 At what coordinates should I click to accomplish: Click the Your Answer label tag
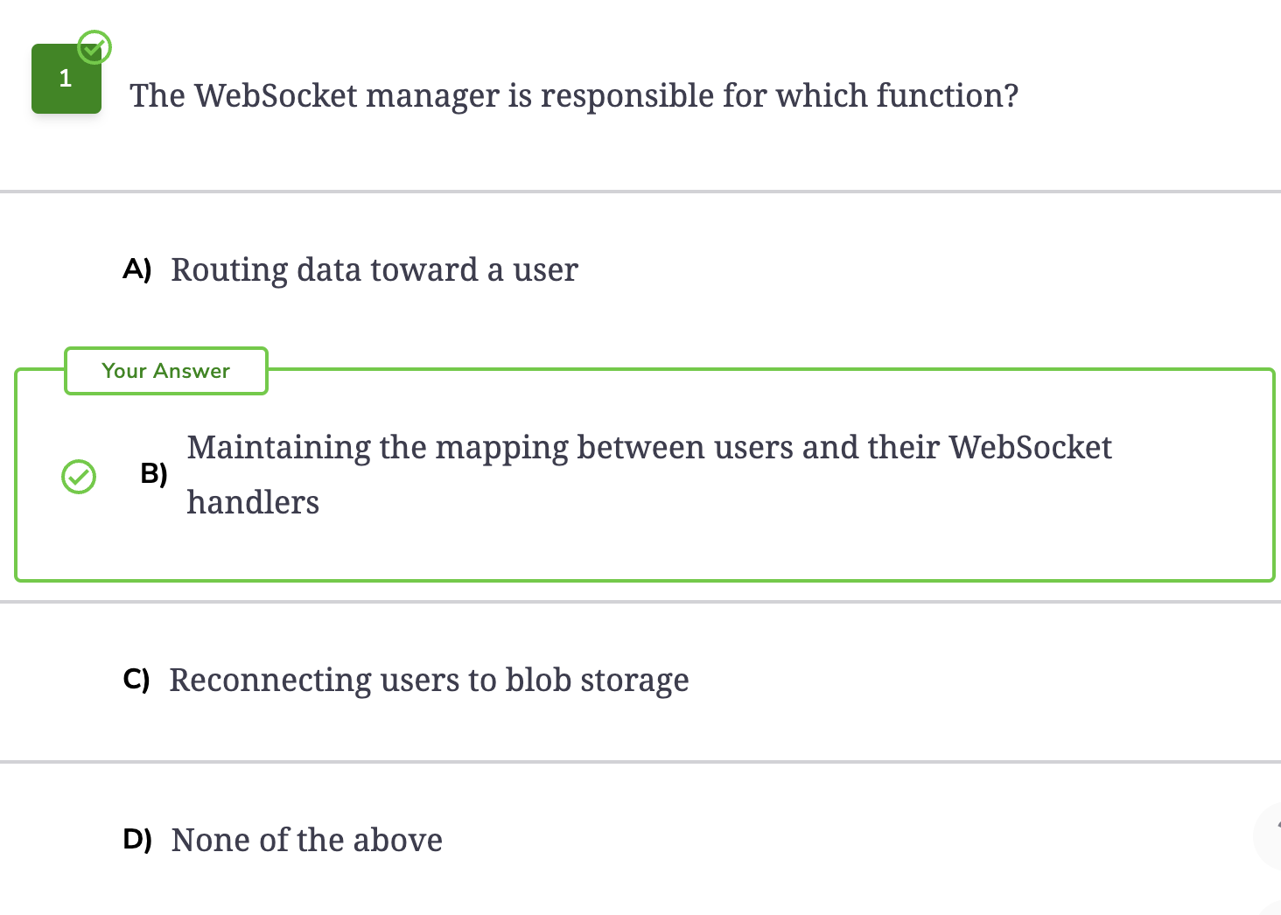pos(166,371)
